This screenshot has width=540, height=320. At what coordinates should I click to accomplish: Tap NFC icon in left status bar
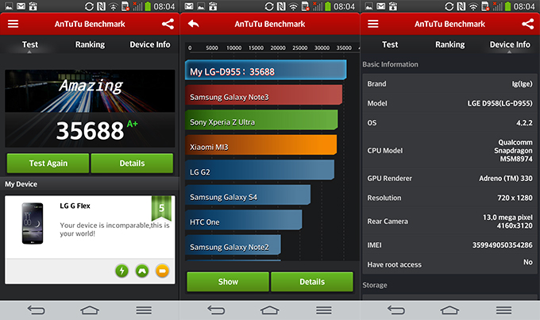(102, 6)
